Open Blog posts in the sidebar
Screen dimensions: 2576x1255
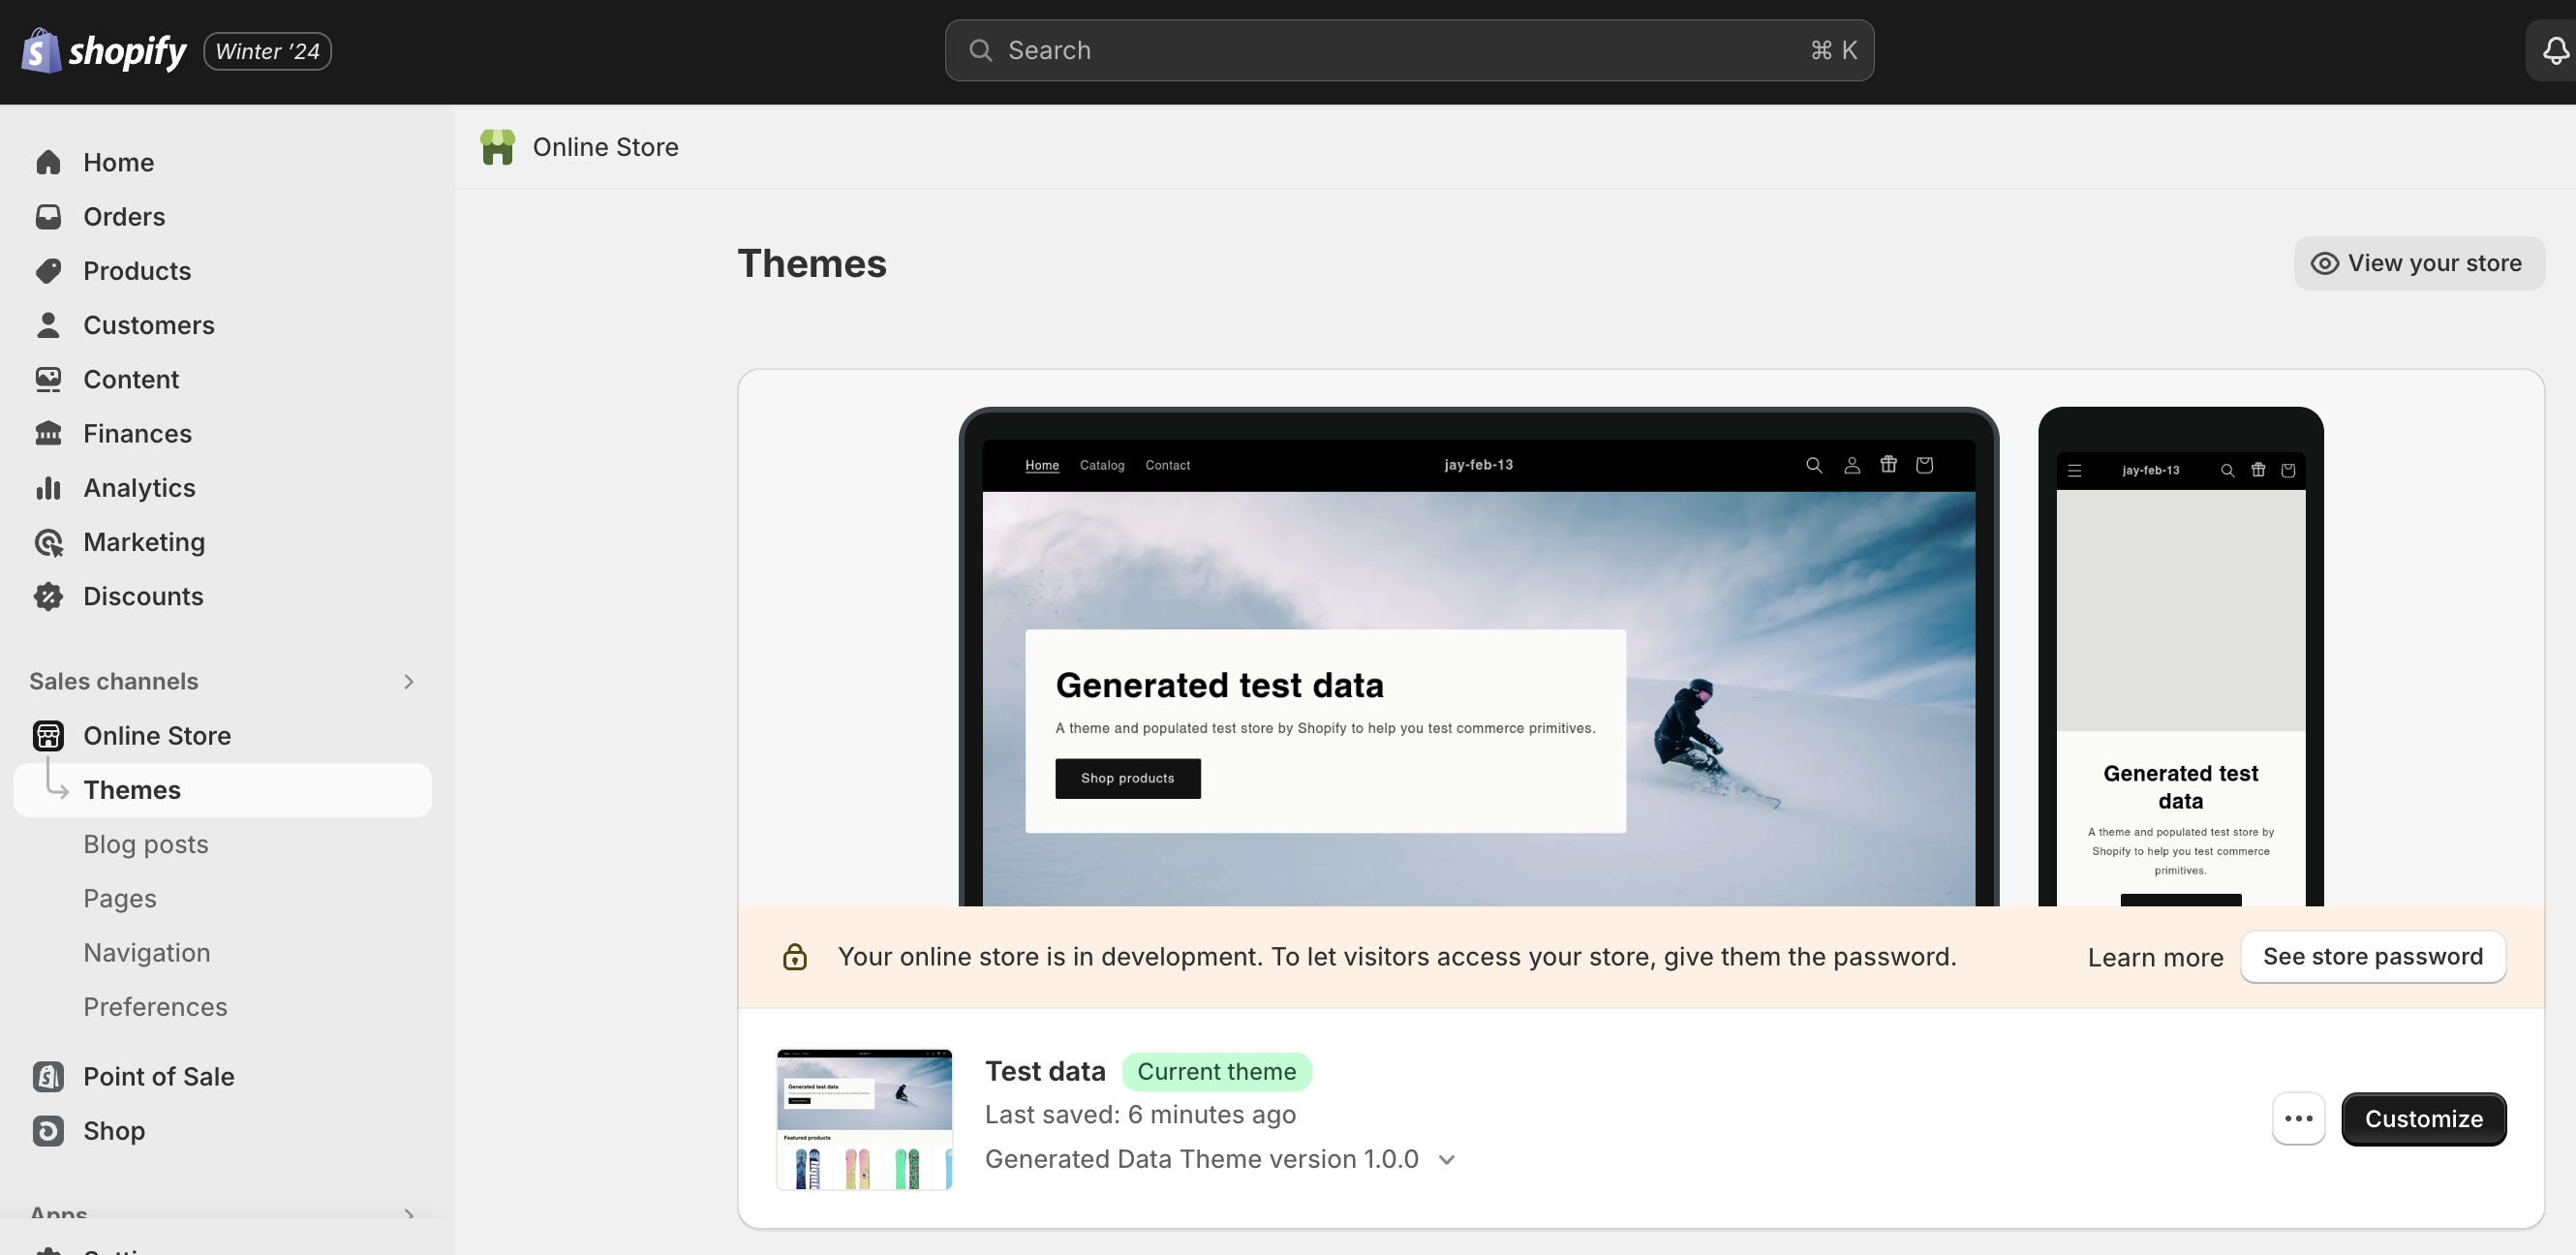(146, 844)
